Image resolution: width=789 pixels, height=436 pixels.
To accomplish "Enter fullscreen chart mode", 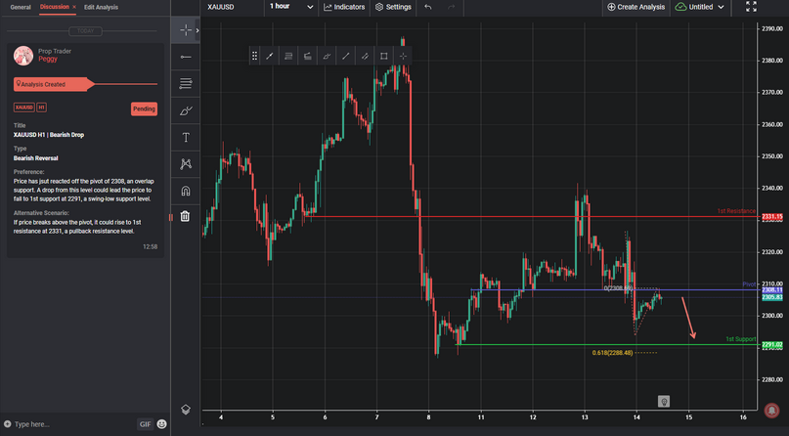I will tap(751, 7).
